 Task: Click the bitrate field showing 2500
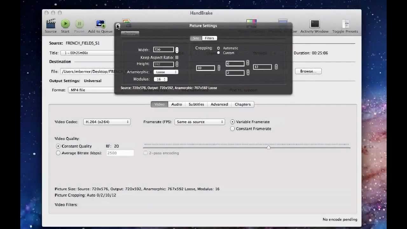[x=120, y=153]
